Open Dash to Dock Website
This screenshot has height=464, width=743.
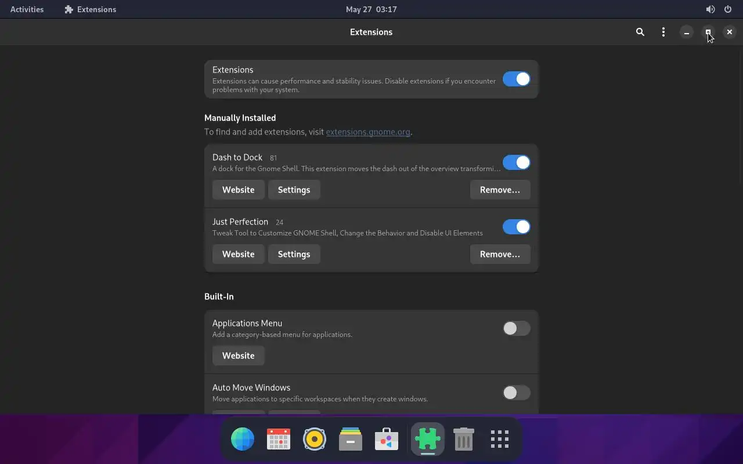[x=238, y=190]
